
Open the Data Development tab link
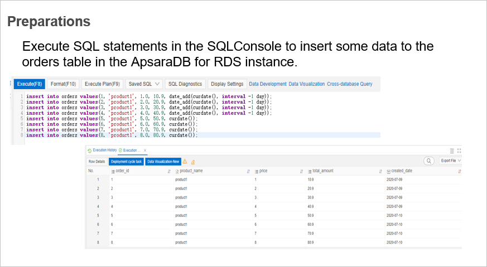268,84
